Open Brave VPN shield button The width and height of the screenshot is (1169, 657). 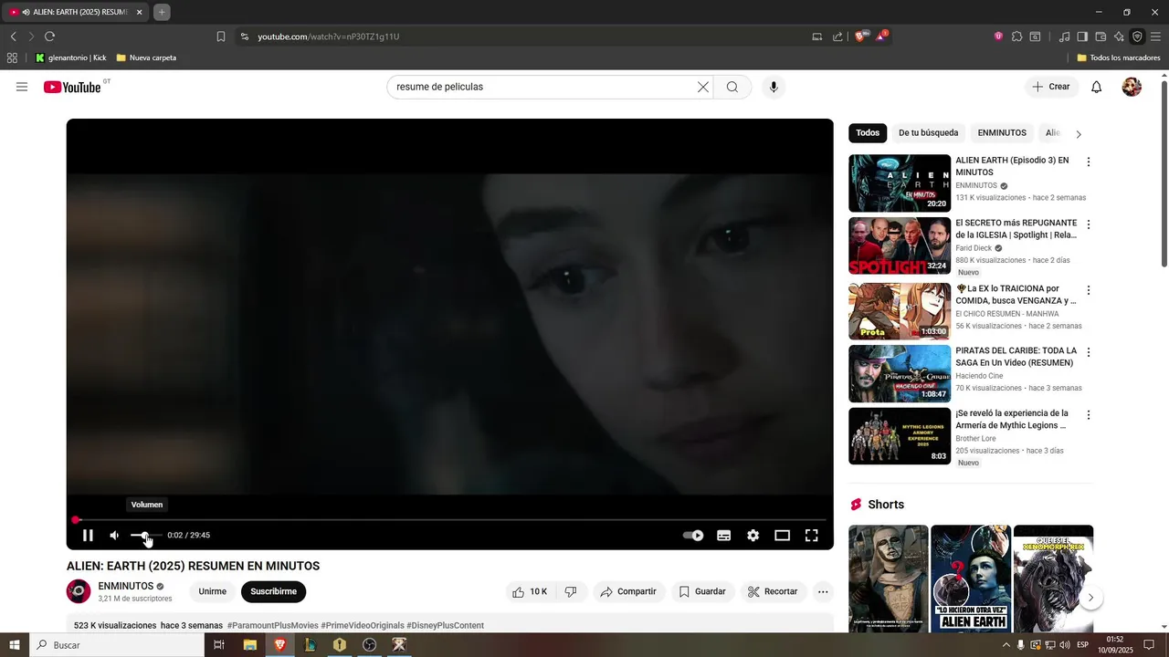1137,36
